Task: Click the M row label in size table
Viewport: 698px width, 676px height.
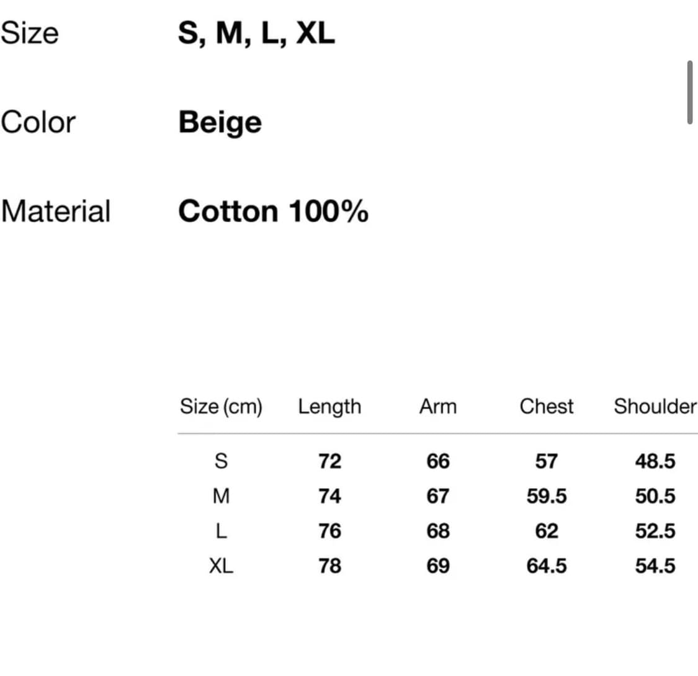Action: (x=221, y=496)
